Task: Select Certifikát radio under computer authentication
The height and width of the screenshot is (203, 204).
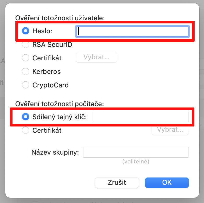Action: (x=26, y=130)
